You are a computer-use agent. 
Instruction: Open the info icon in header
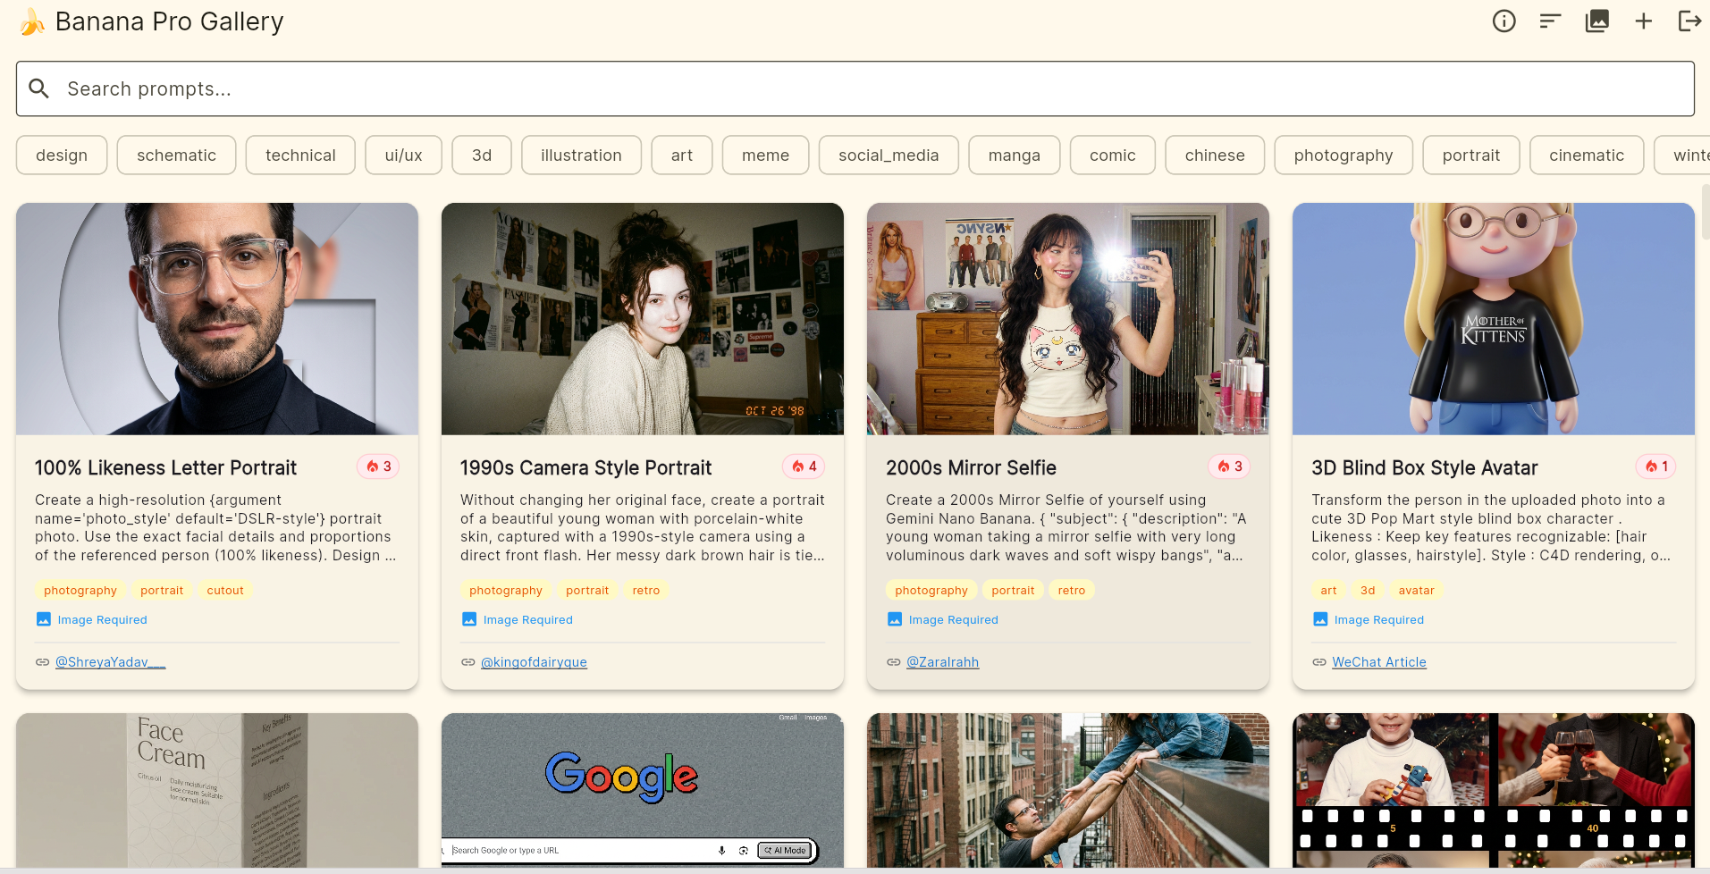pos(1504,21)
